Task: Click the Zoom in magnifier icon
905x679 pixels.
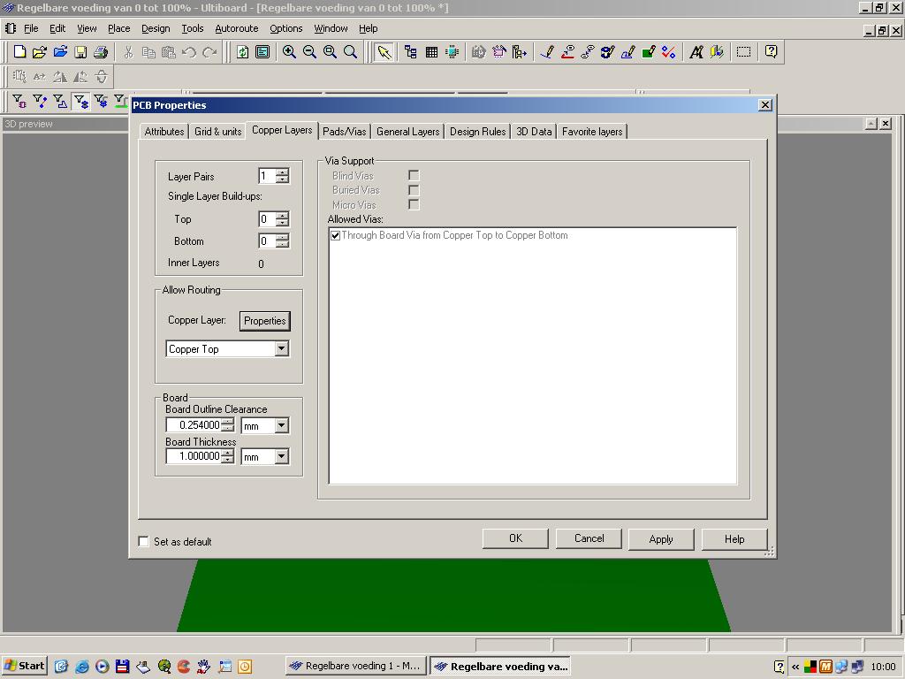Action: 289,52
